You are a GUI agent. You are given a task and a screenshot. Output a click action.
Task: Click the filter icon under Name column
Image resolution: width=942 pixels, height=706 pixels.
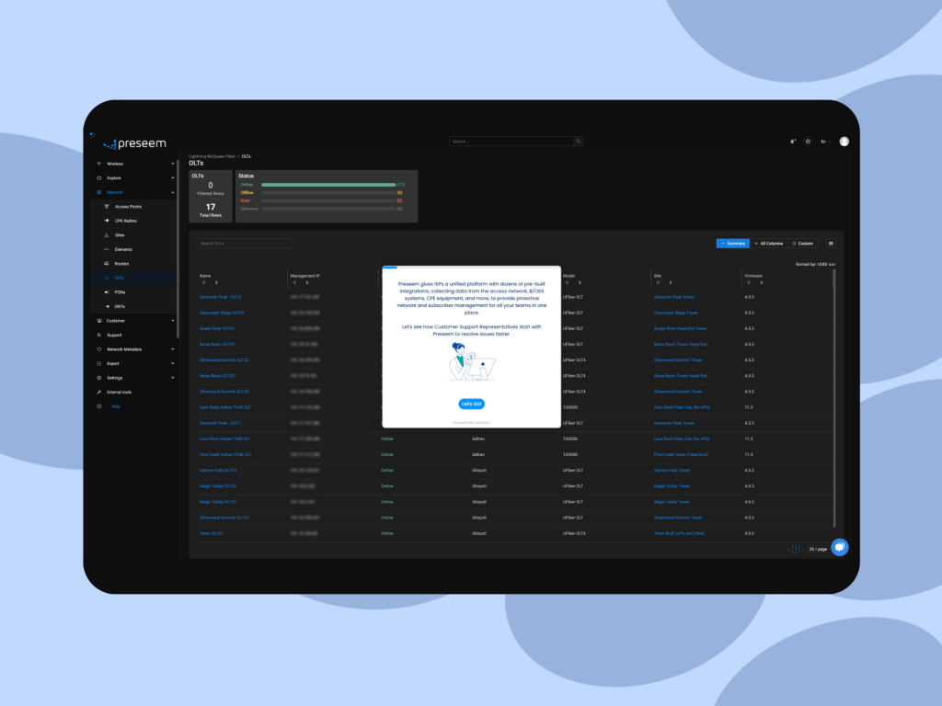pos(202,283)
